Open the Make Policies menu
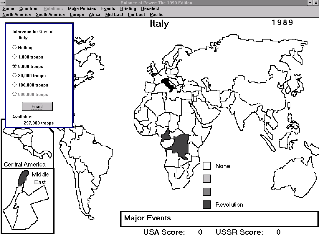319x239 pixels. click(82, 8)
